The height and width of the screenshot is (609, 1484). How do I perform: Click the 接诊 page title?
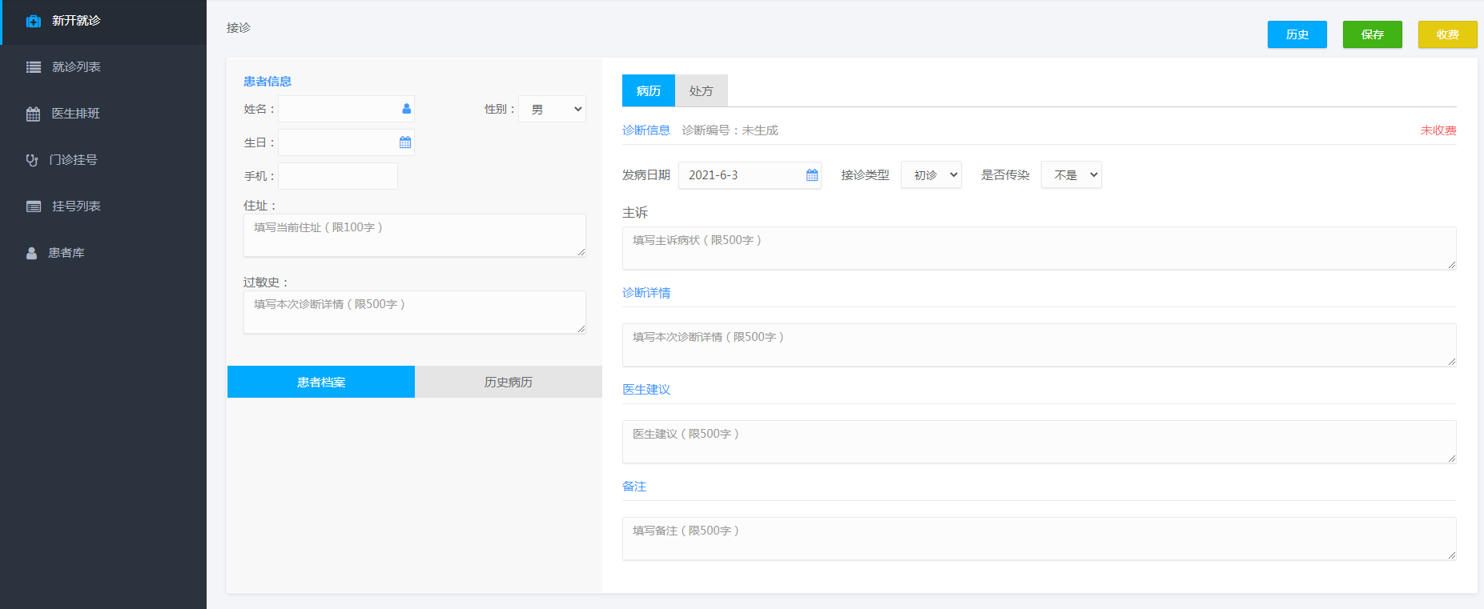(x=239, y=28)
